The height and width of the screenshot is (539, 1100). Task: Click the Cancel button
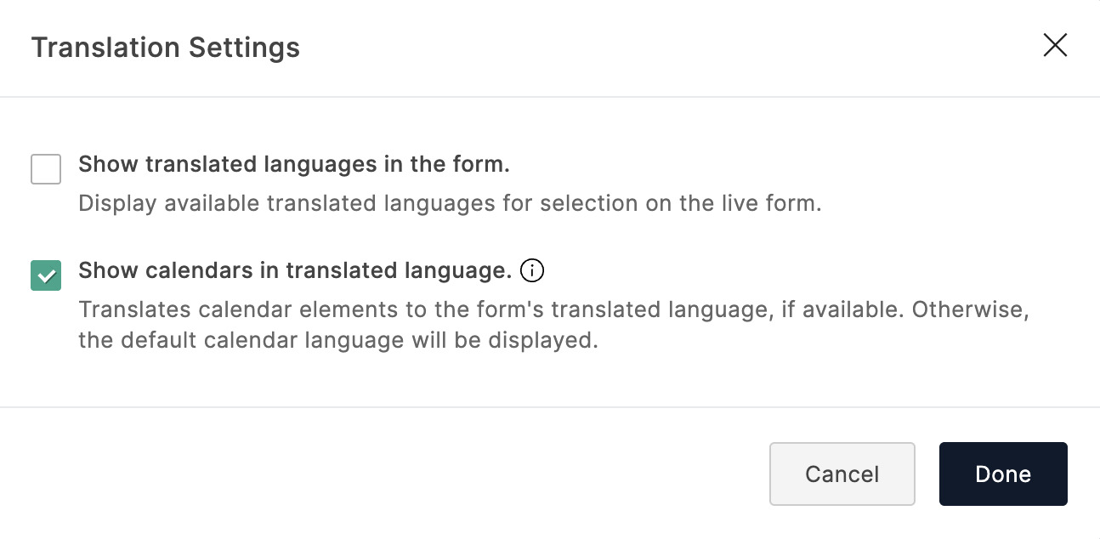point(842,474)
